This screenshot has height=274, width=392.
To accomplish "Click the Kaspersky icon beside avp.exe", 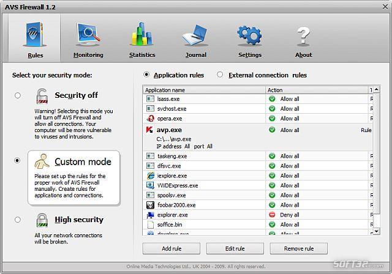I will click(149, 130).
